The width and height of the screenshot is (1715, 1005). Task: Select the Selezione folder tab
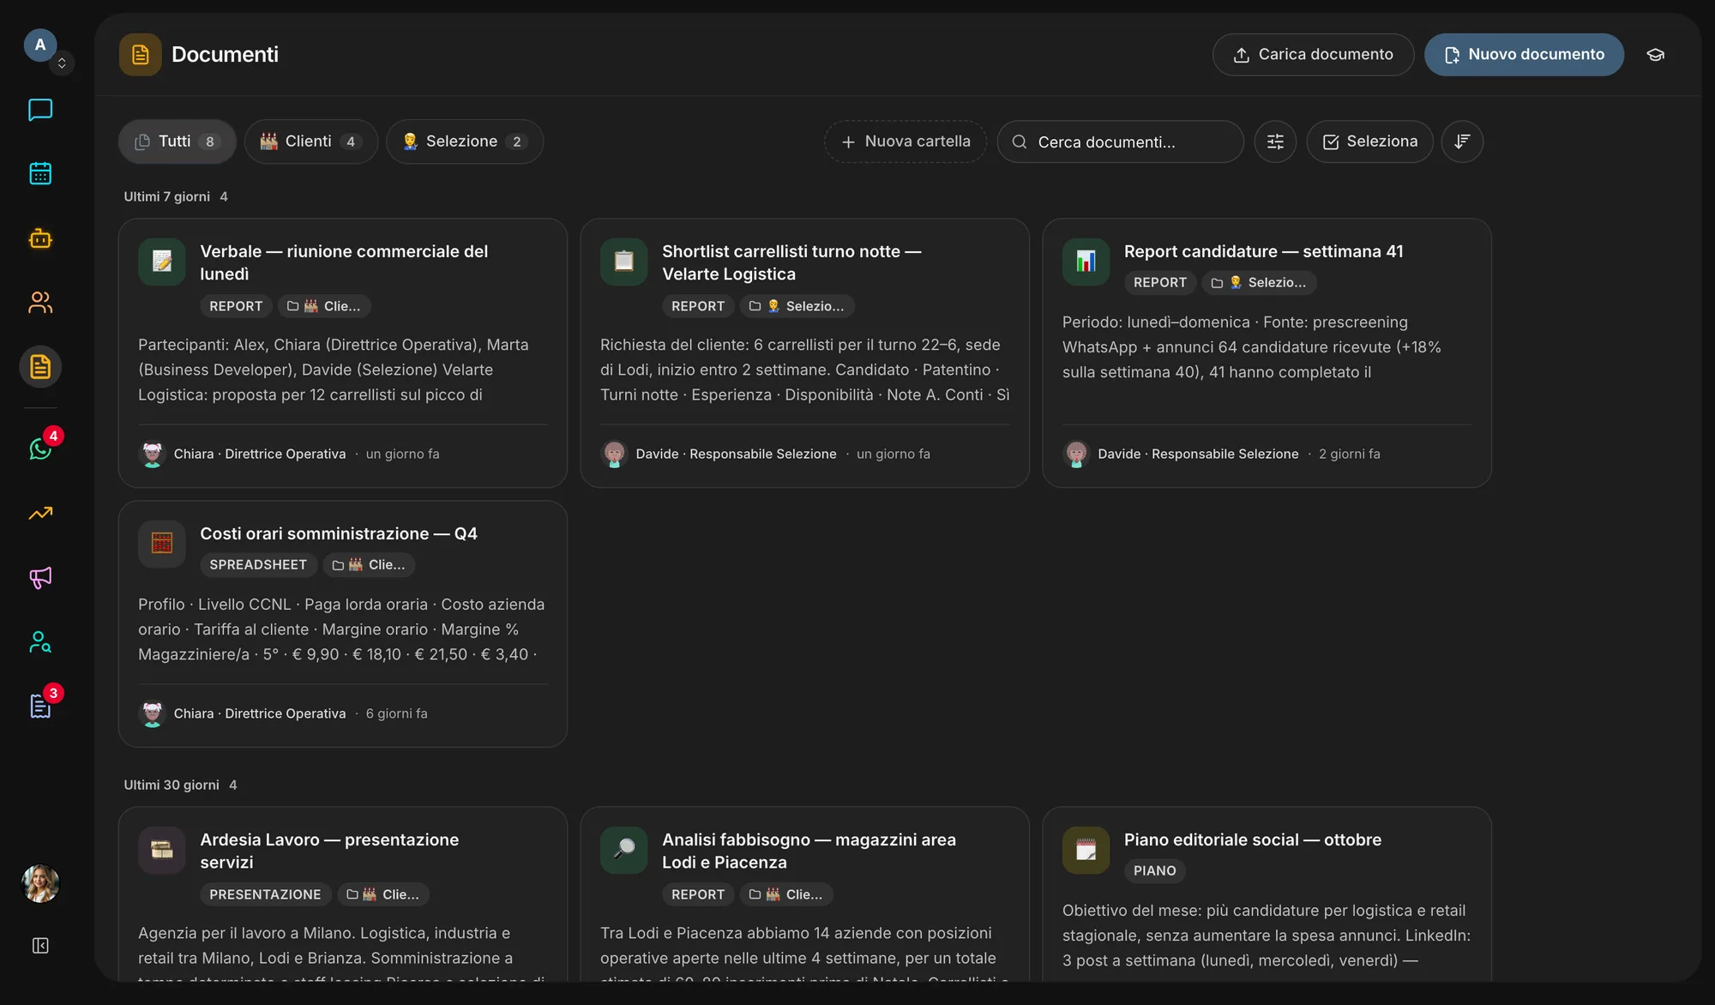point(464,141)
